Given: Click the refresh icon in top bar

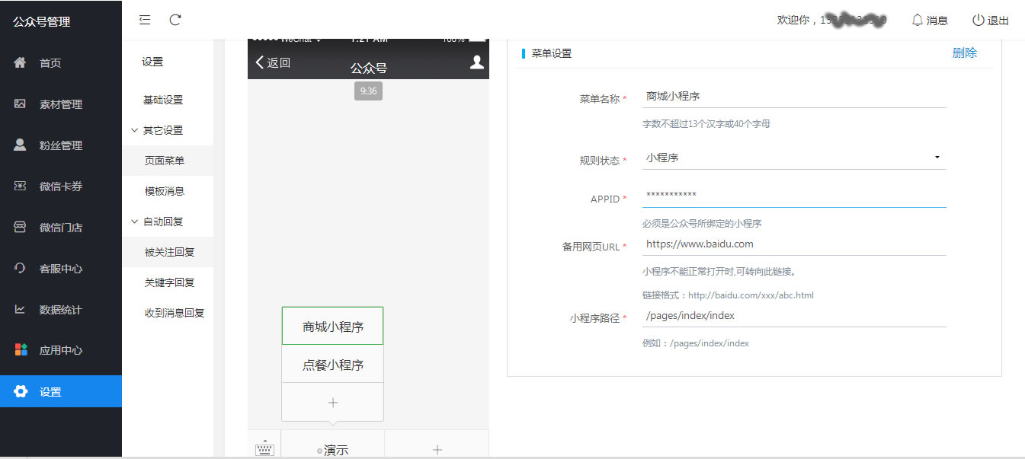Looking at the screenshot, I should 175,20.
